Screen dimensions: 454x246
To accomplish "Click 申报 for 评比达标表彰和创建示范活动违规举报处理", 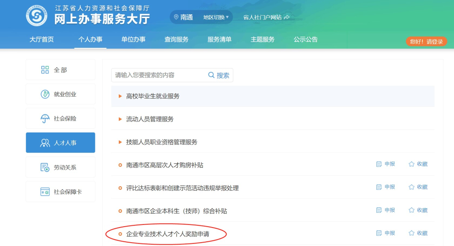I will (x=385, y=187).
